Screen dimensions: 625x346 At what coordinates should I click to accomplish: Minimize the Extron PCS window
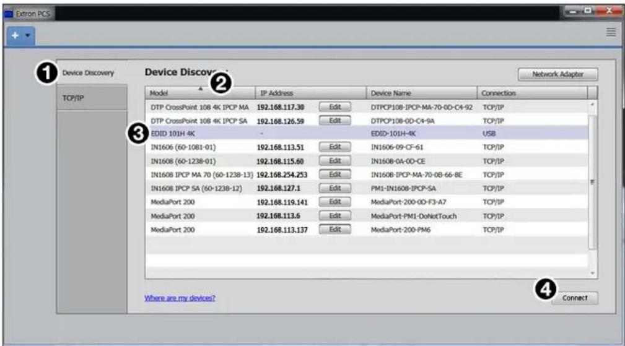574,11
